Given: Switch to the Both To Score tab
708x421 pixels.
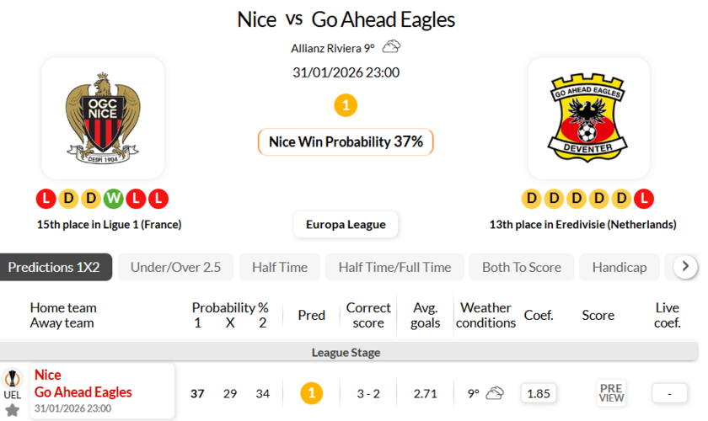Looking at the screenshot, I should pos(521,268).
